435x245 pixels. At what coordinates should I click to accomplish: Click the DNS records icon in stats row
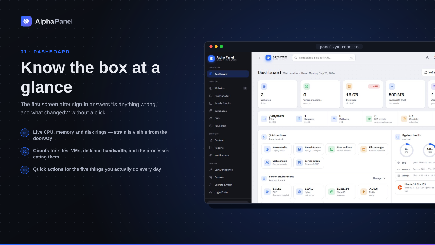tap(369, 119)
